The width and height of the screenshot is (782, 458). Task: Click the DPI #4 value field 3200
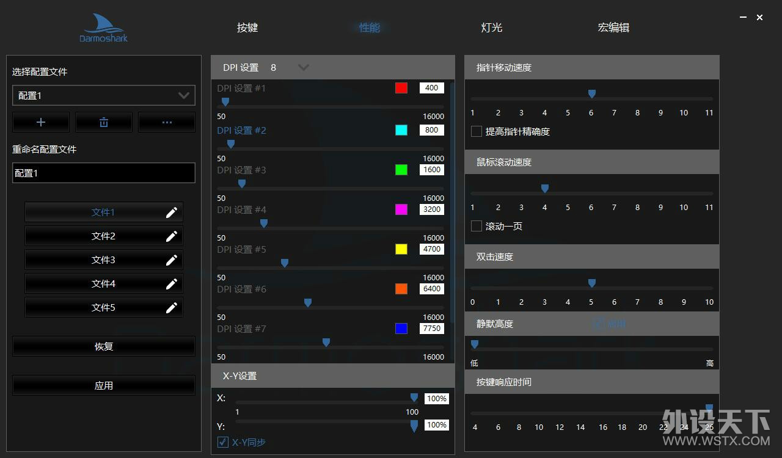[x=431, y=209]
